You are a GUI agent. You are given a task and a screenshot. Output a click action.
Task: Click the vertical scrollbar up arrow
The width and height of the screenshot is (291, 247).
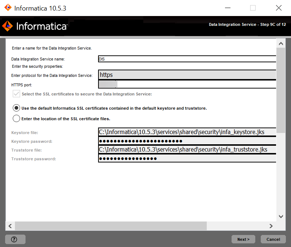pyautogui.click(x=281, y=44)
